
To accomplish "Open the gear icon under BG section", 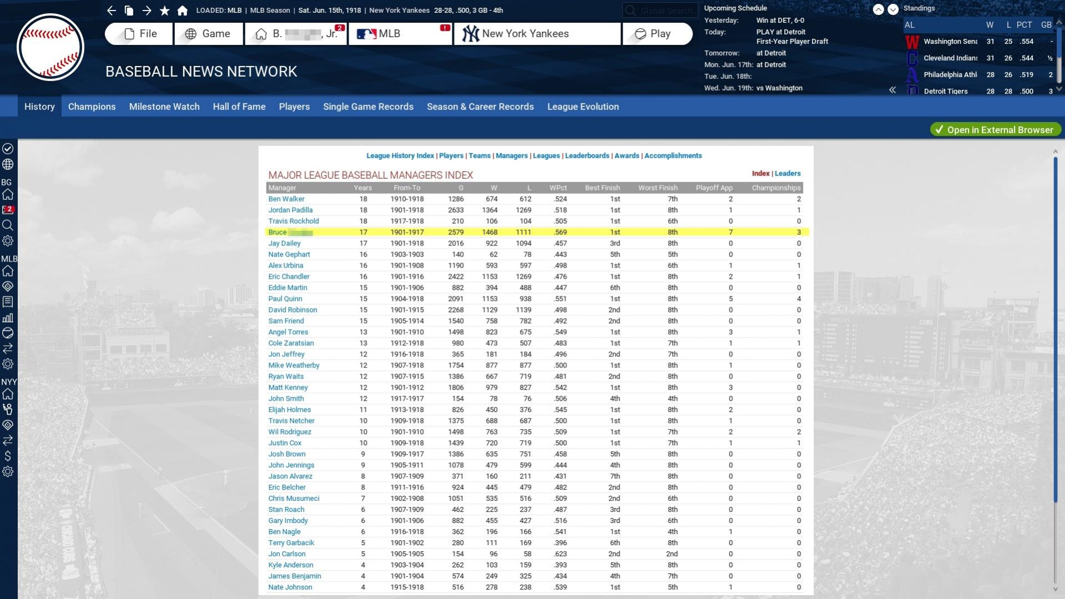I will (8, 241).
